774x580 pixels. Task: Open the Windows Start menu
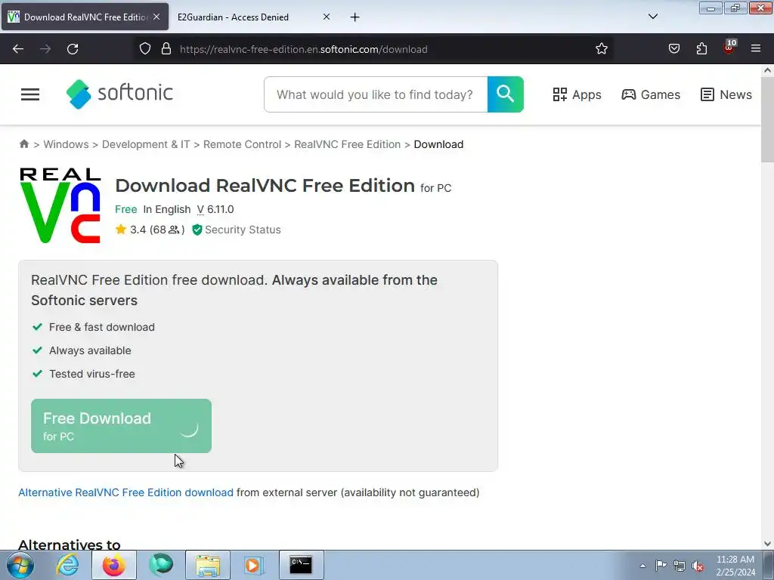pos(20,565)
